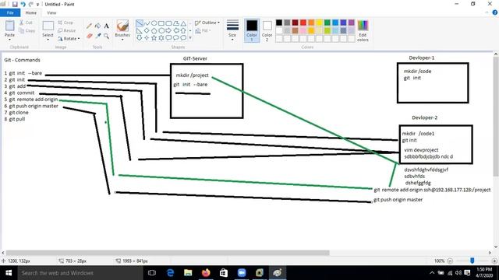Switch to the View tab
499x280 pixels.
[51, 12]
